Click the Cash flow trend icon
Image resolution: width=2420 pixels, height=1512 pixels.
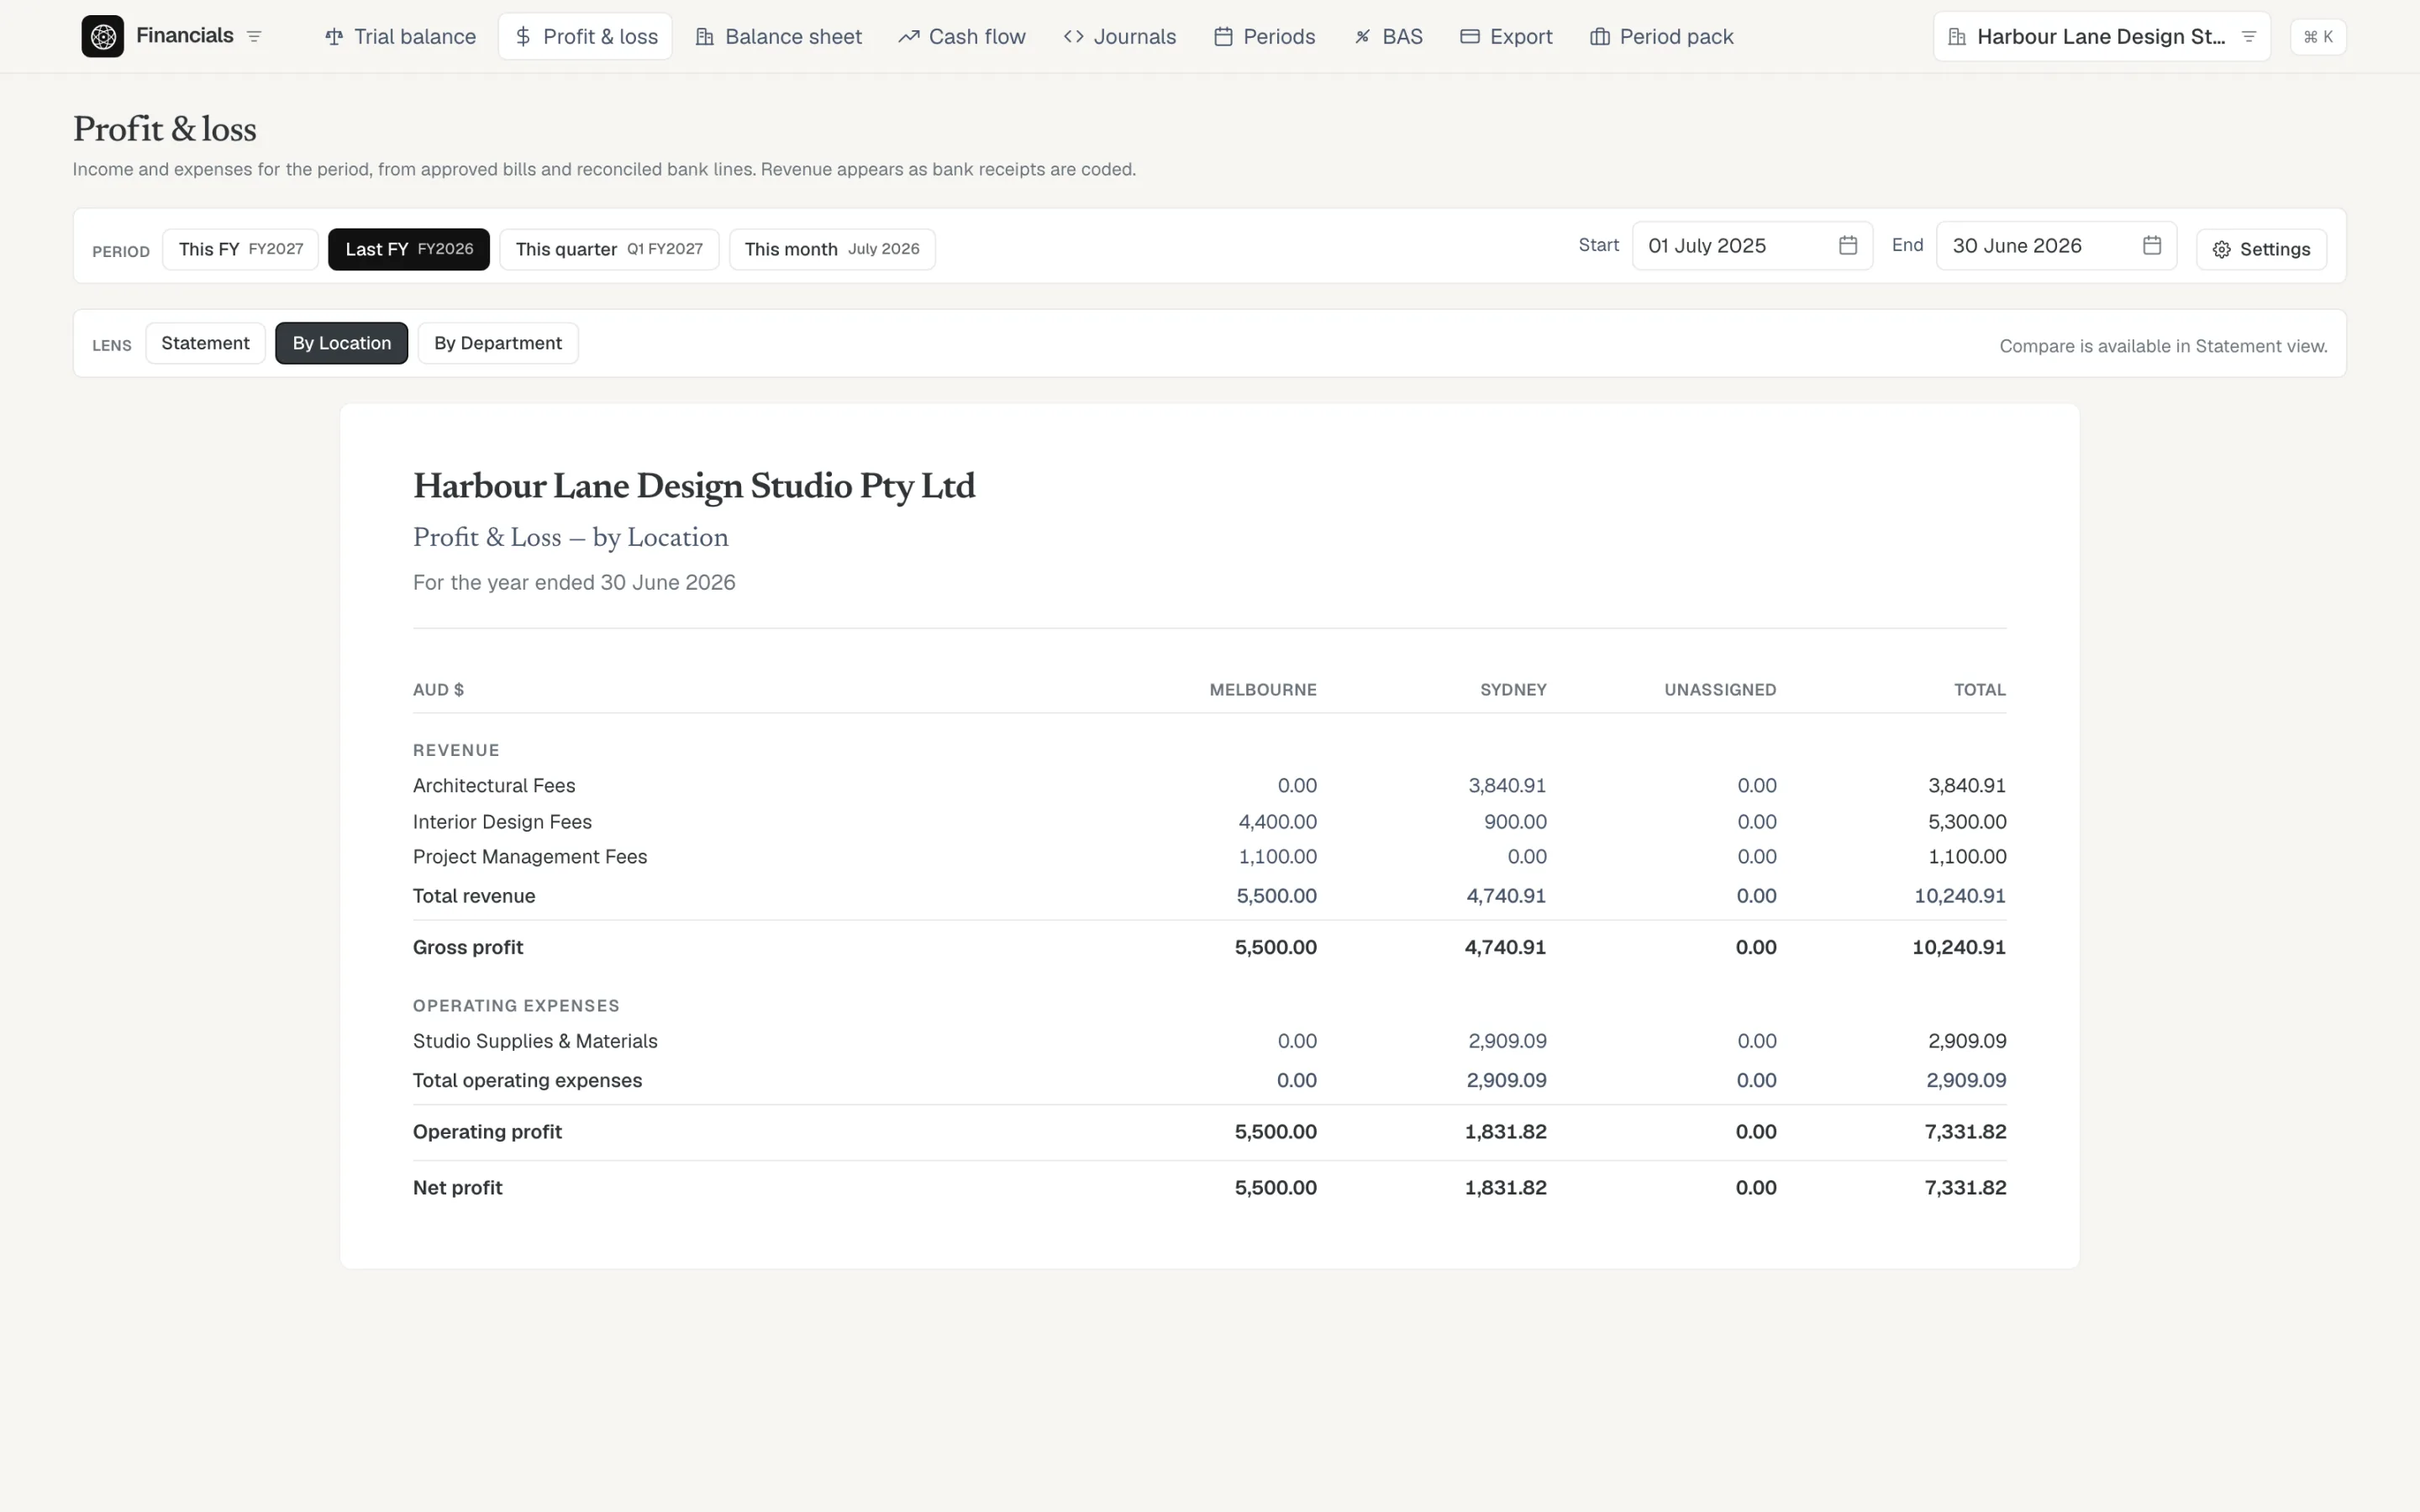coord(908,37)
